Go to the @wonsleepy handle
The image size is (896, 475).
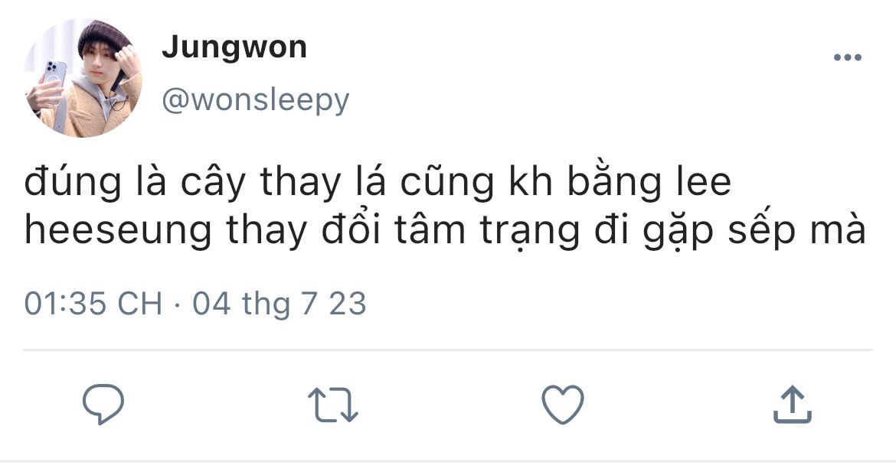tap(256, 101)
